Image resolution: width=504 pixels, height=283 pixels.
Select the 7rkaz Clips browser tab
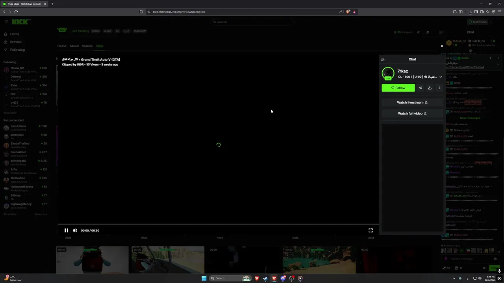(24, 4)
